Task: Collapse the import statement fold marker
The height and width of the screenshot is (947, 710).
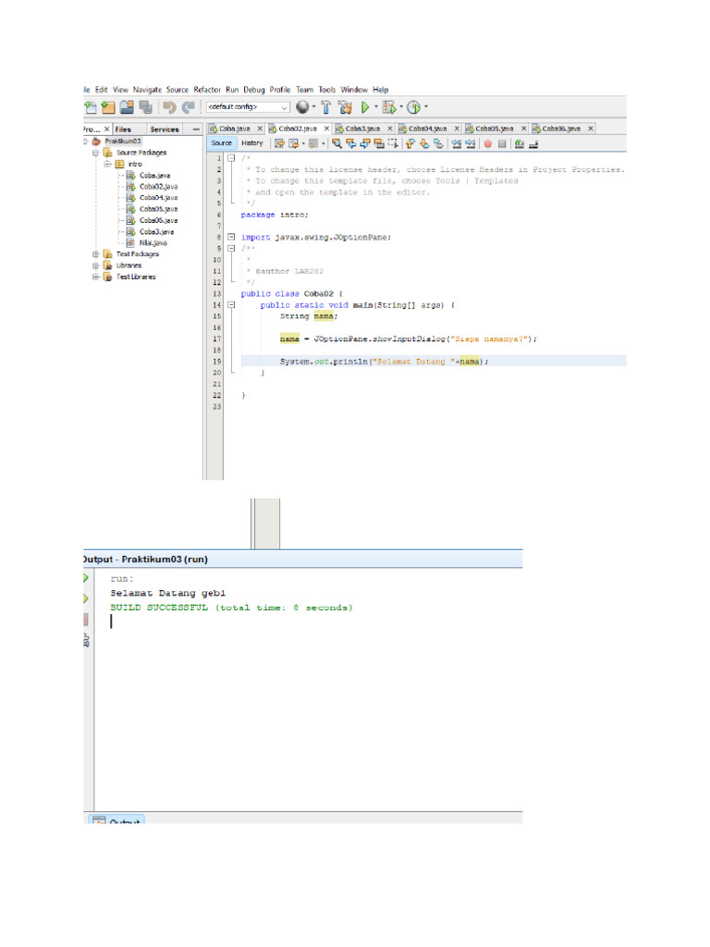Action: point(231,237)
